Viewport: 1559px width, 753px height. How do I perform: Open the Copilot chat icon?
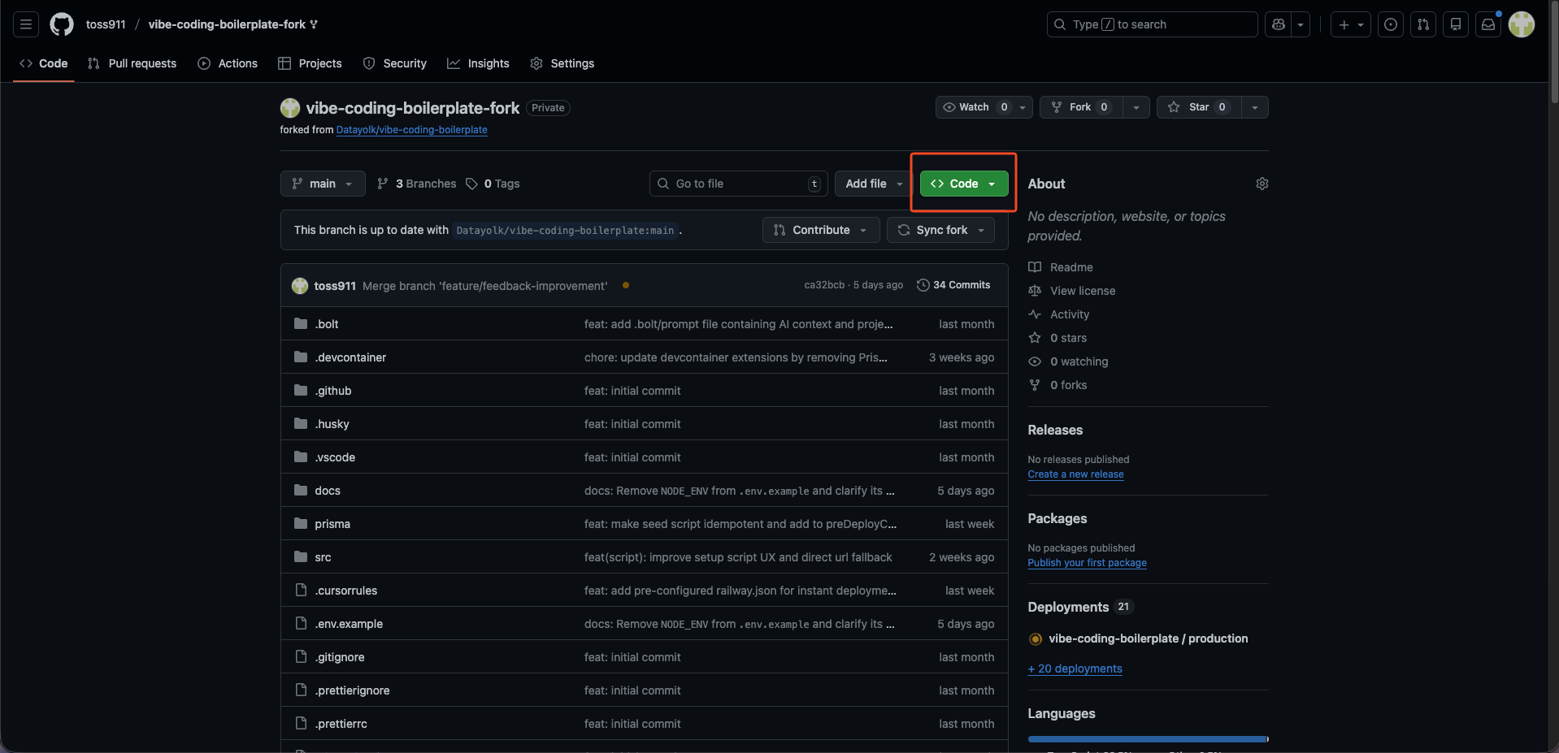(1279, 24)
